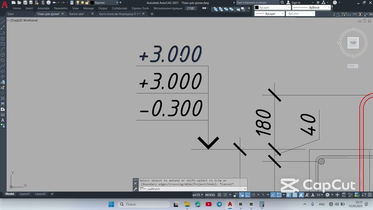Switch to the Kamol aka* drawing tab
Viewport: 373px width, 210px height.
tap(77, 14)
